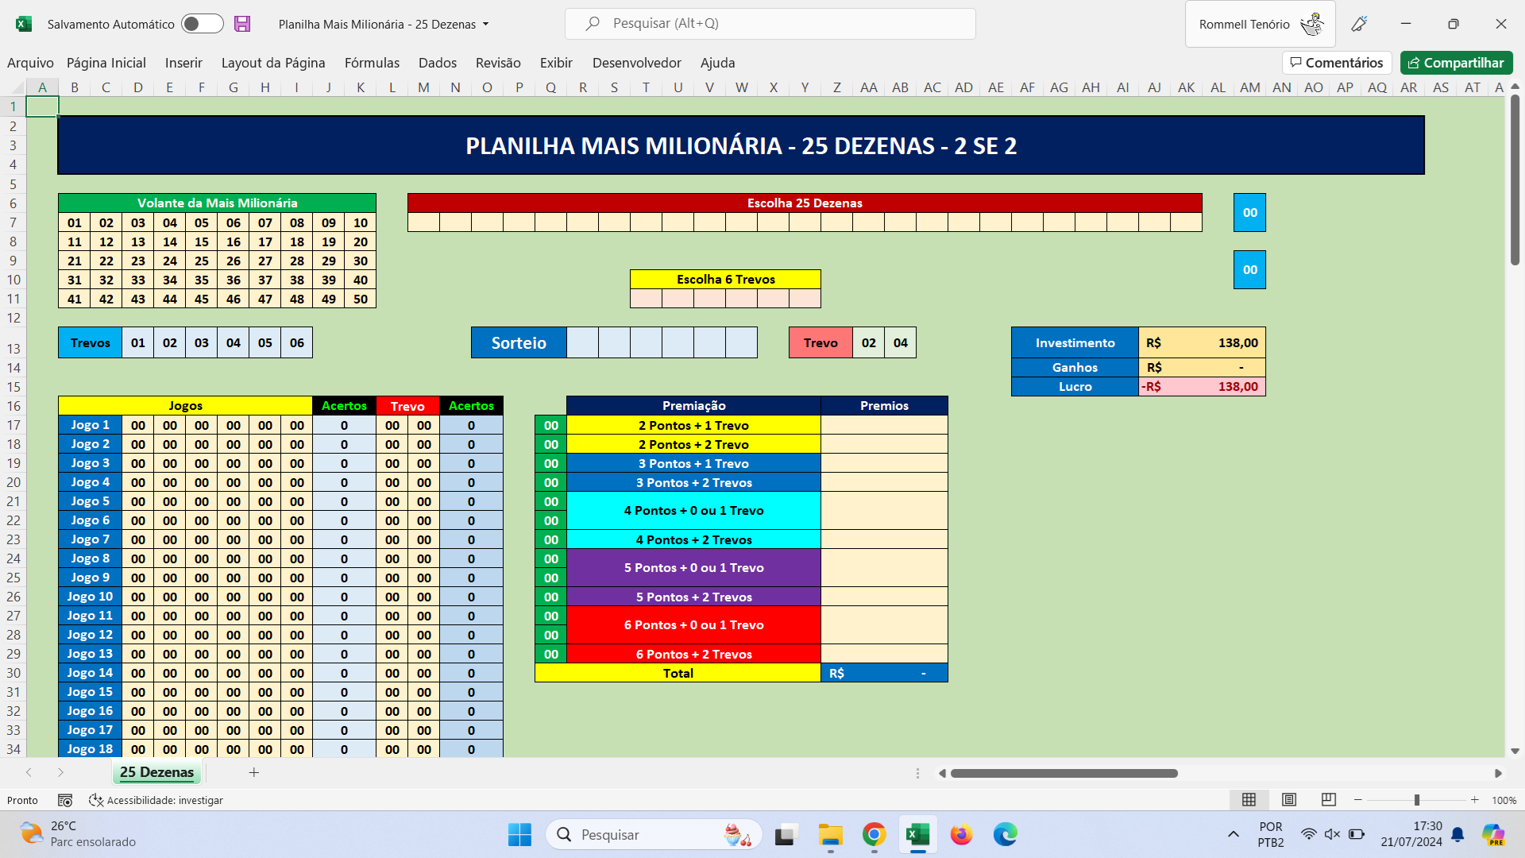Image resolution: width=1525 pixels, height=858 pixels.
Task: Click number 50 on the Volante grid
Action: point(361,299)
